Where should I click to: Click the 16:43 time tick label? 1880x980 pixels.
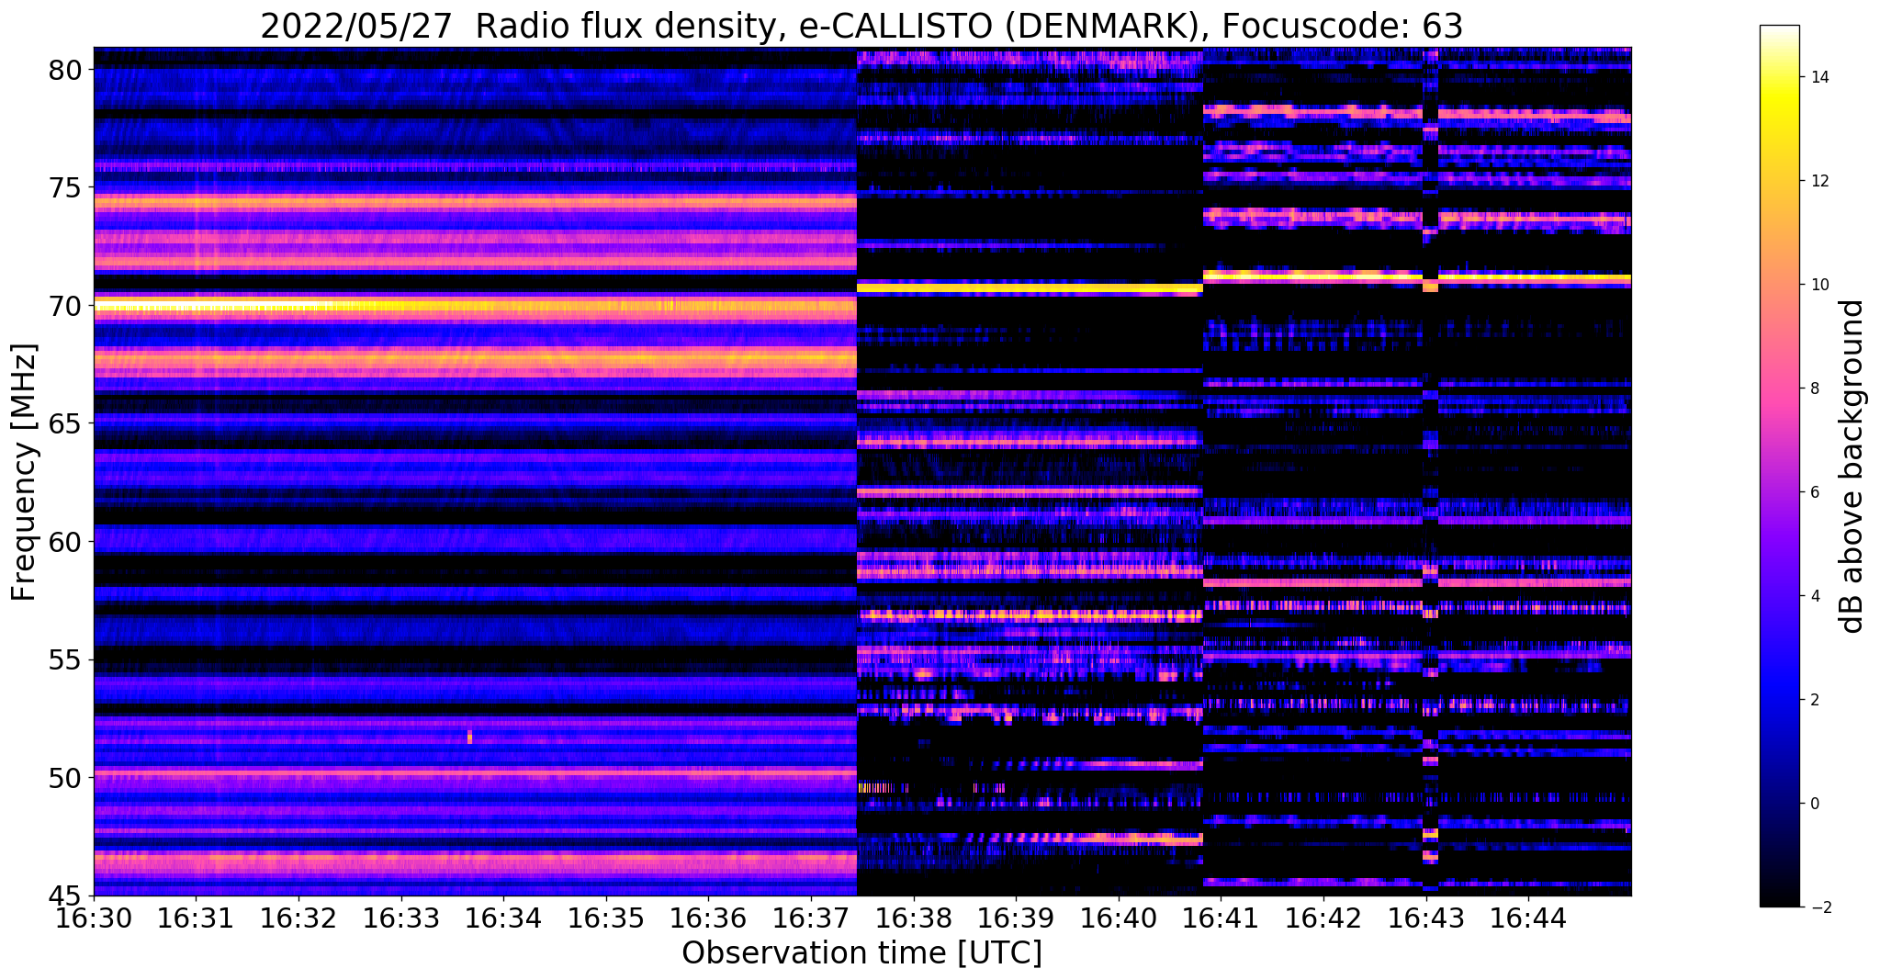coord(1425,918)
